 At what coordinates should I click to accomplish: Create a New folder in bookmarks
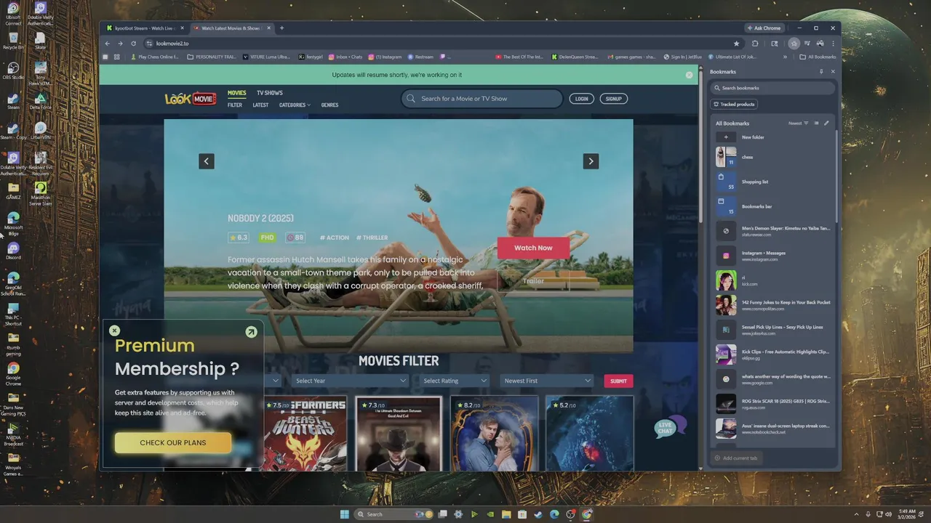(x=772, y=137)
